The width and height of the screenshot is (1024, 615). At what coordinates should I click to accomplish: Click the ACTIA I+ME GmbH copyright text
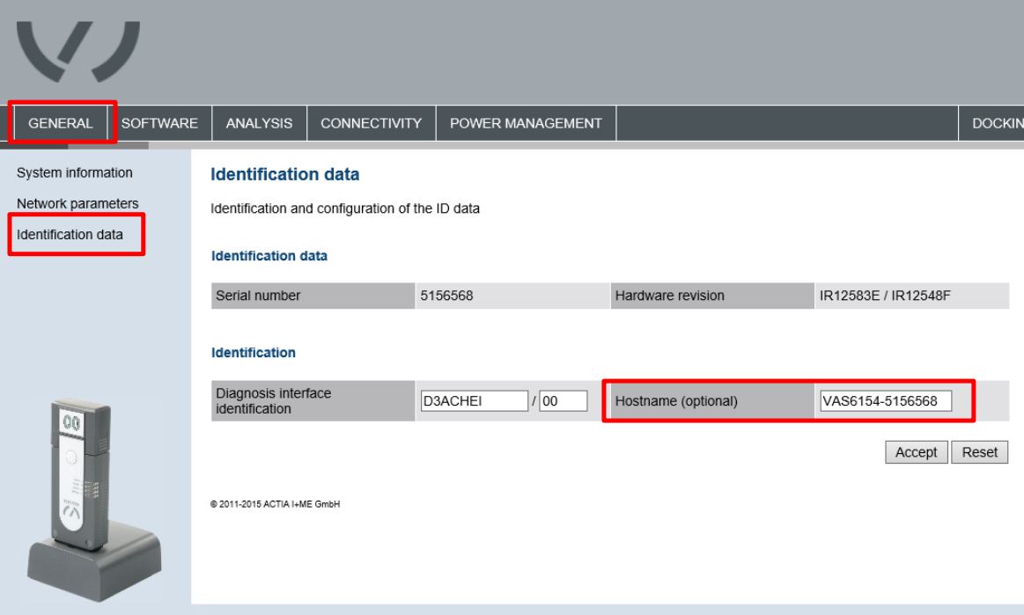click(275, 504)
